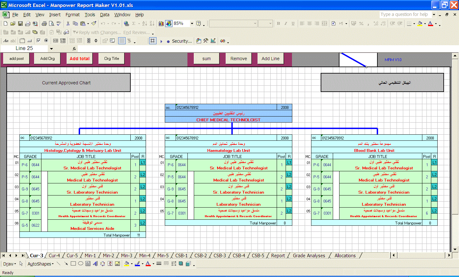Open the Borders style dropdown arrow
The height and width of the screenshot is (277, 459).
414,24
